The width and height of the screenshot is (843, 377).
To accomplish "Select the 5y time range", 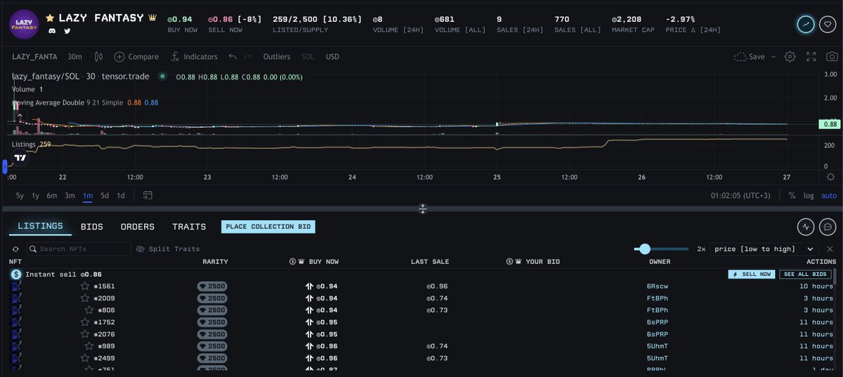I will pyautogui.click(x=20, y=196).
